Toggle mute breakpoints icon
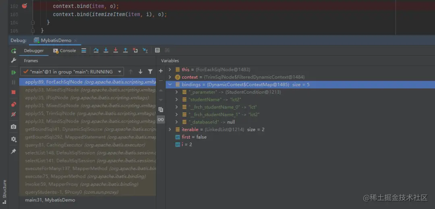Screen dimensions: 435x209 pos(14,114)
